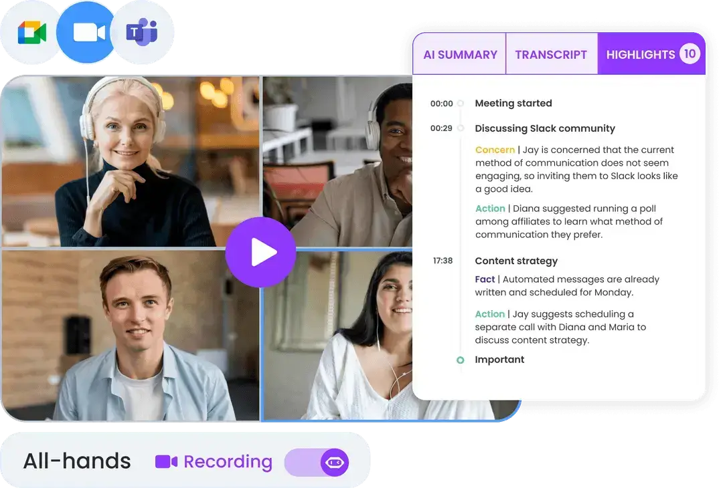
Task: Click the green Important timeline dot
Action: point(461,360)
